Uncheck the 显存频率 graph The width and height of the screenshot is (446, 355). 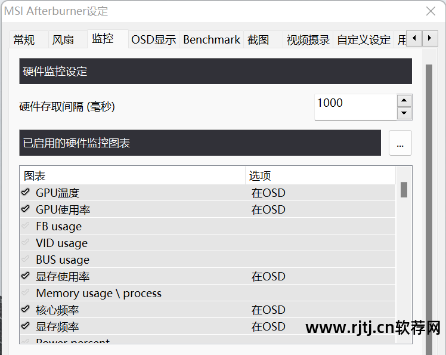[x=26, y=326]
